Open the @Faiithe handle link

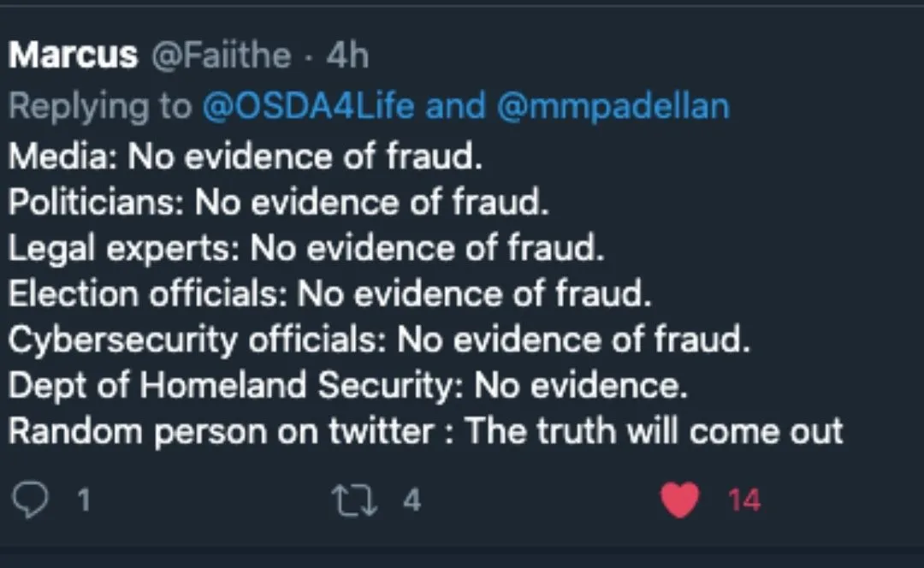(221, 56)
